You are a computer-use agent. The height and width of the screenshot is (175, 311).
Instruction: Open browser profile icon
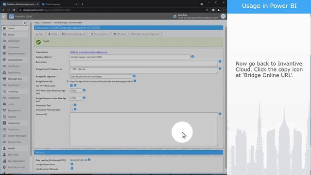click(219, 10)
